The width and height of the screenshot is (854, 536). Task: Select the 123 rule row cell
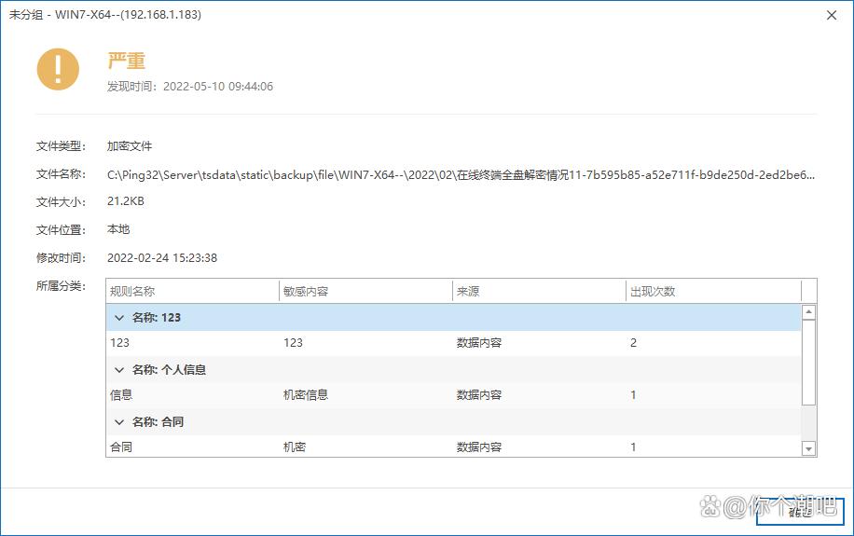120,343
